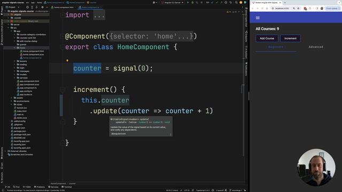Screen dimensions: 342x192
Task: Click the red extension icon in browser toolbar
Action: click(x=305, y=9)
